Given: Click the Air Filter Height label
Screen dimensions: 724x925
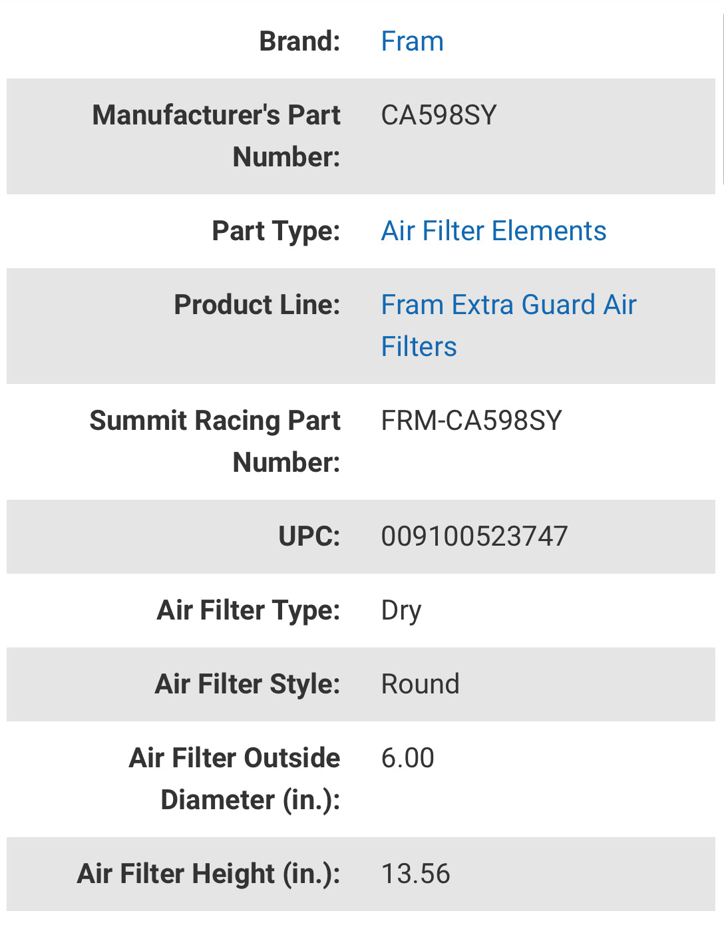Looking at the screenshot, I should tap(210, 874).
